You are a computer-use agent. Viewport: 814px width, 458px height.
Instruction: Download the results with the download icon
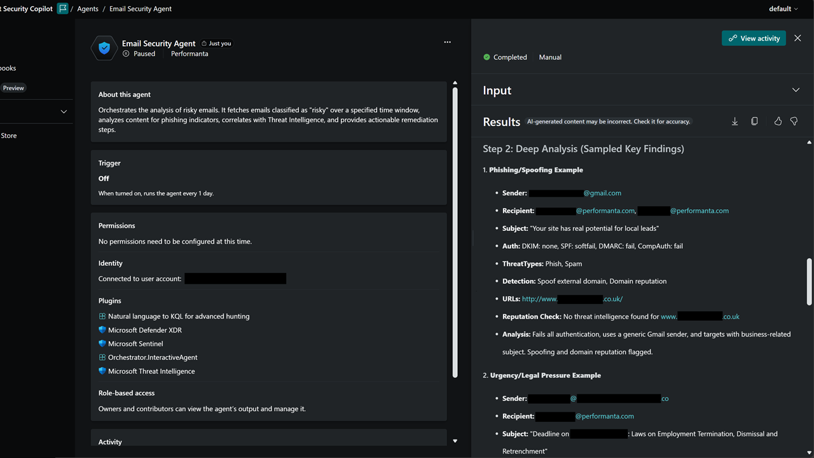(x=735, y=121)
